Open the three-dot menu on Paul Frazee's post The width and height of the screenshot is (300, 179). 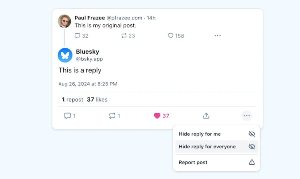[x=218, y=36]
